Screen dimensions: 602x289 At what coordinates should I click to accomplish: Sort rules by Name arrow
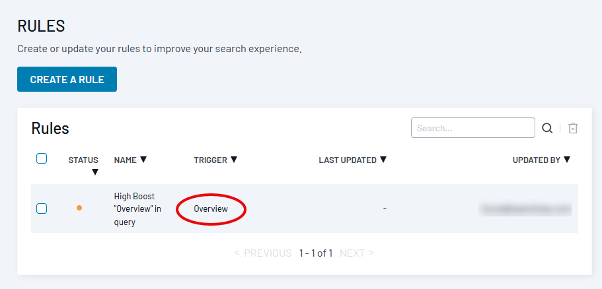(143, 160)
